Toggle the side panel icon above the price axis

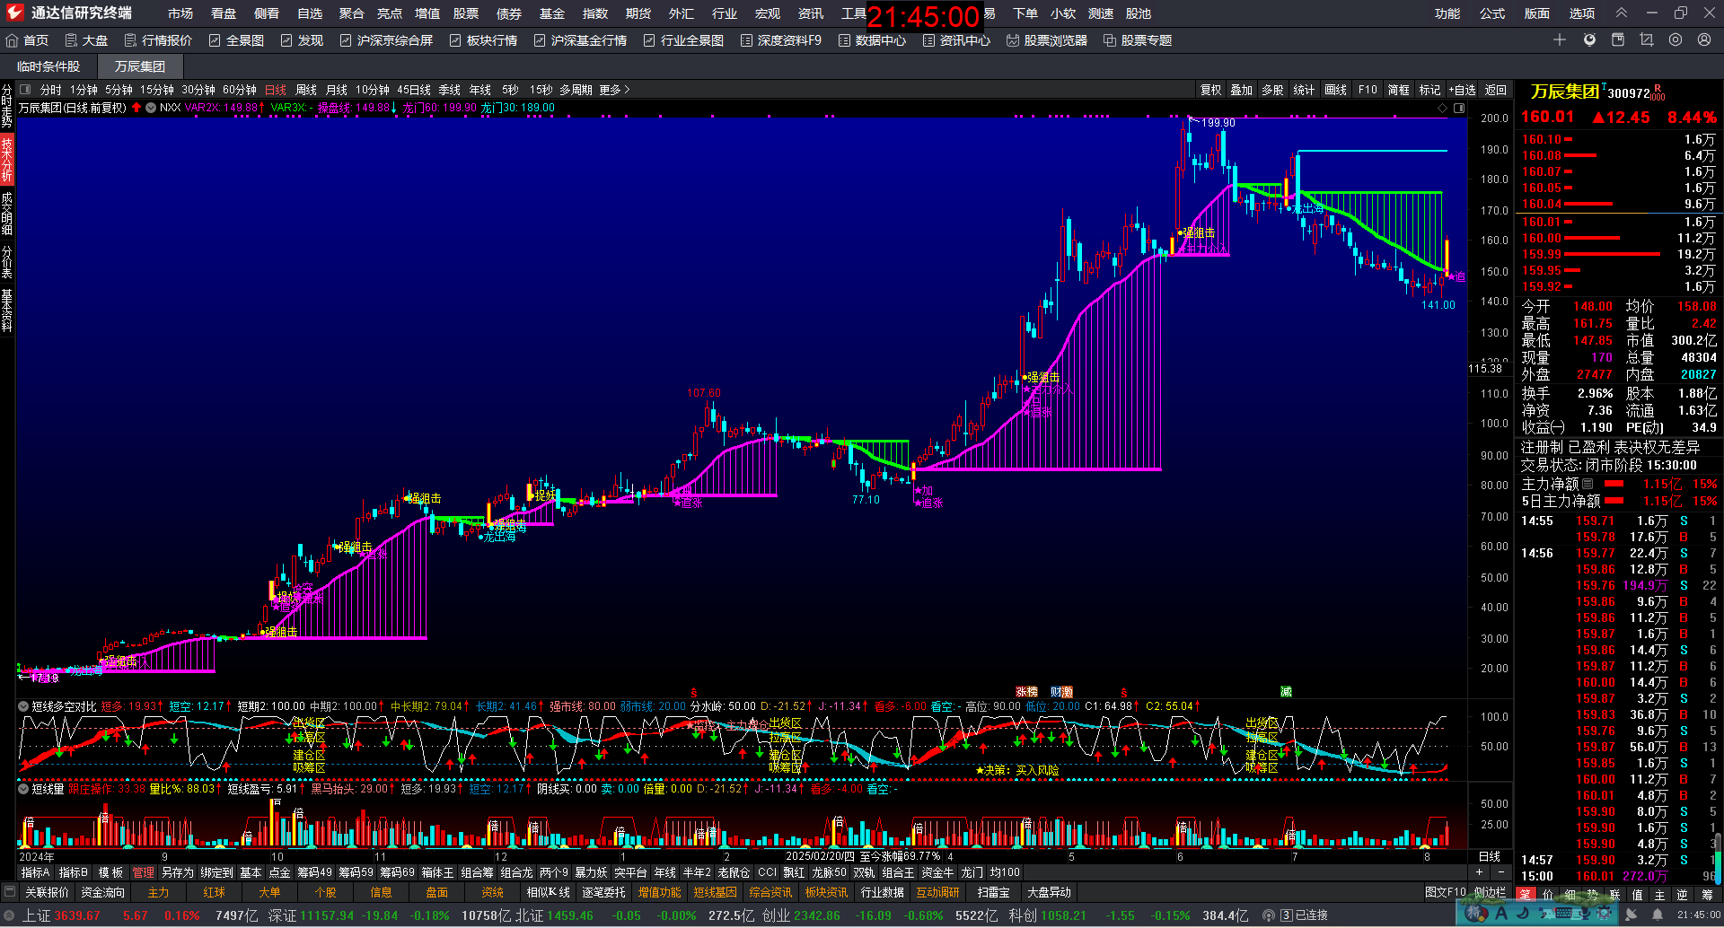[1459, 108]
